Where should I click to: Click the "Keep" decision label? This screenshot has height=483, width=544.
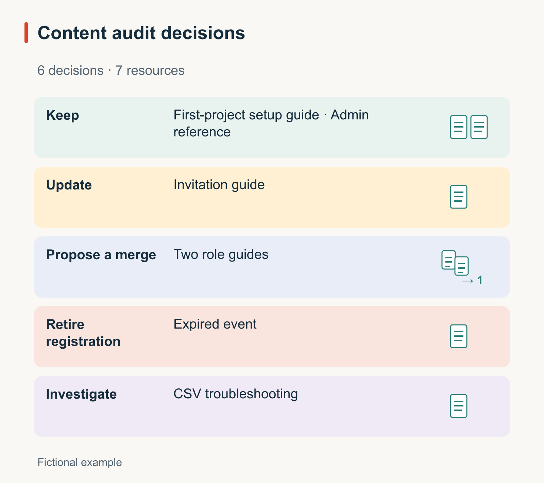pos(63,115)
